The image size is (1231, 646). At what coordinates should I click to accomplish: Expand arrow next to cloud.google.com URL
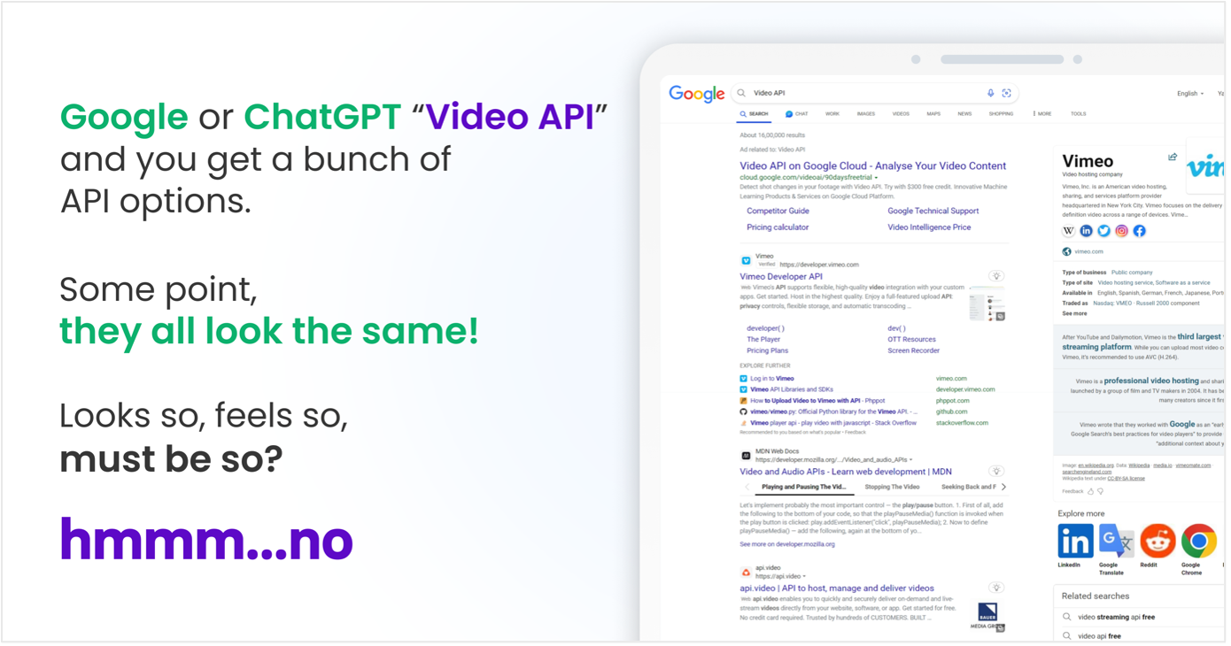pyautogui.click(x=876, y=178)
